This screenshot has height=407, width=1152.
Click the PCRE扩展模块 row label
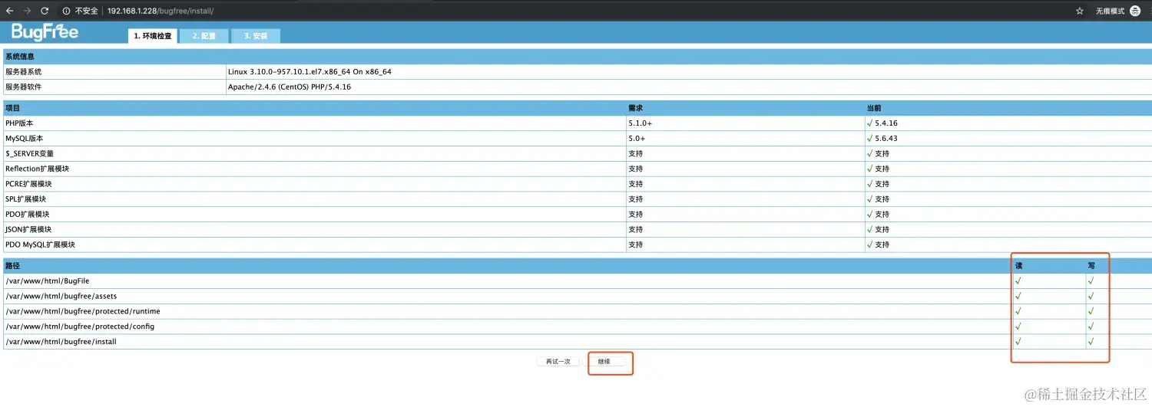tap(28, 184)
